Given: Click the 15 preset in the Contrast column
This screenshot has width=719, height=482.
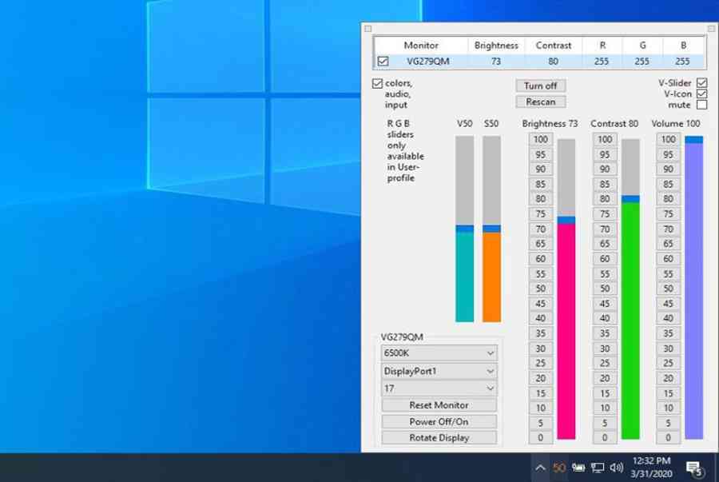Looking at the screenshot, I should [605, 393].
